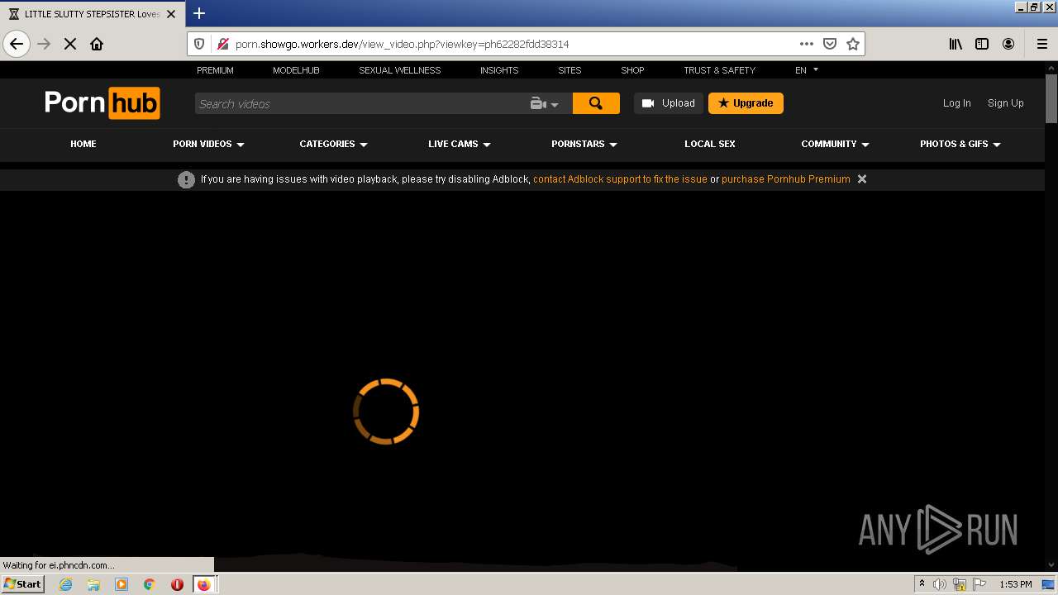Click the page vertical scrollbar thumb
This screenshot has width=1058, height=595.
(x=1051, y=98)
